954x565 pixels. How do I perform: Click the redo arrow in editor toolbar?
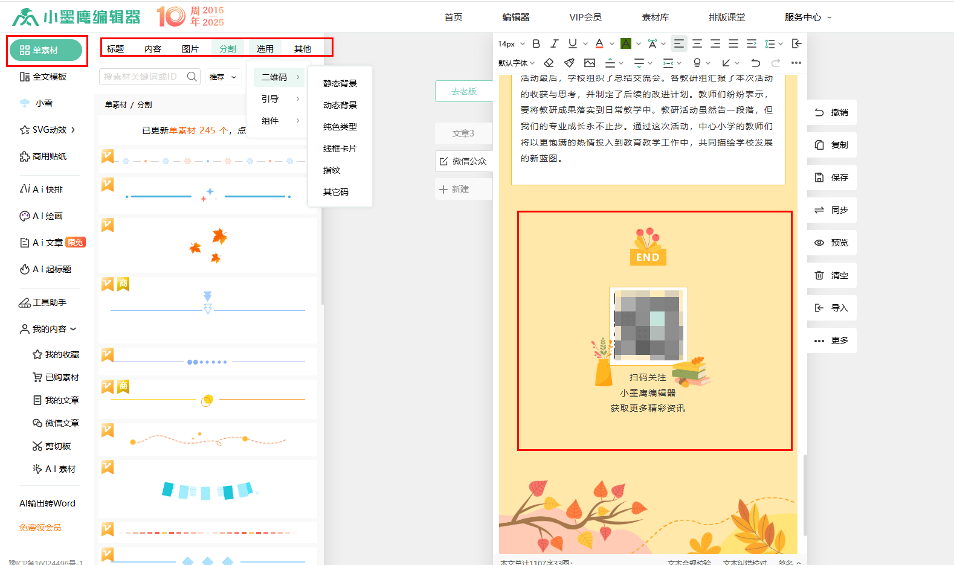[x=776, y=63]
